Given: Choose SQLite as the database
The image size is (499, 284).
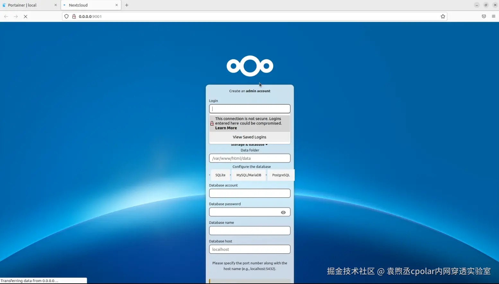Looking at the screenshot, I should (x=220, y=175).
